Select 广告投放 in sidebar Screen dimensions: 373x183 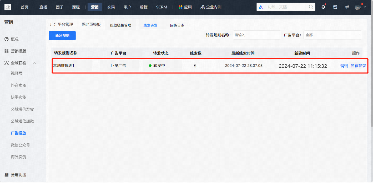(18, 133)
